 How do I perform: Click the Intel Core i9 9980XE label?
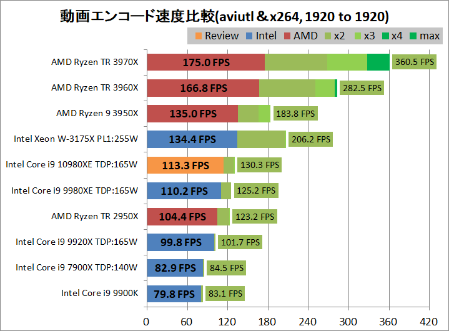coord(74,190)
